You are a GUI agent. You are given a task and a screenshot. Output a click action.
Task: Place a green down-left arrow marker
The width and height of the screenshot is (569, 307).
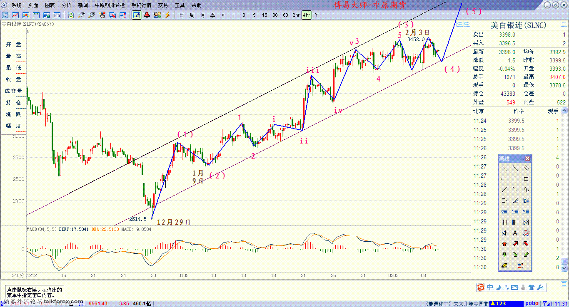526,255
